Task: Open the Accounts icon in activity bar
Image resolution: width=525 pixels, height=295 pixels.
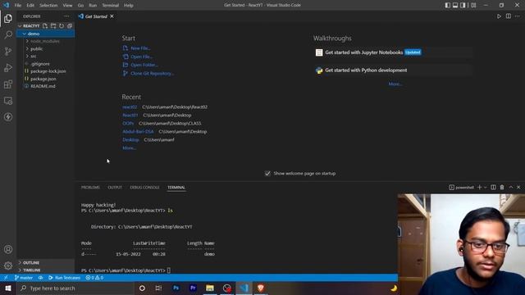Action: (x=8, y=249)
